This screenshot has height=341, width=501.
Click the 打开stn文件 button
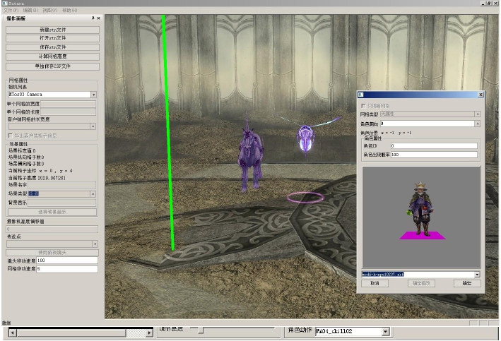[x=52, y=38]
